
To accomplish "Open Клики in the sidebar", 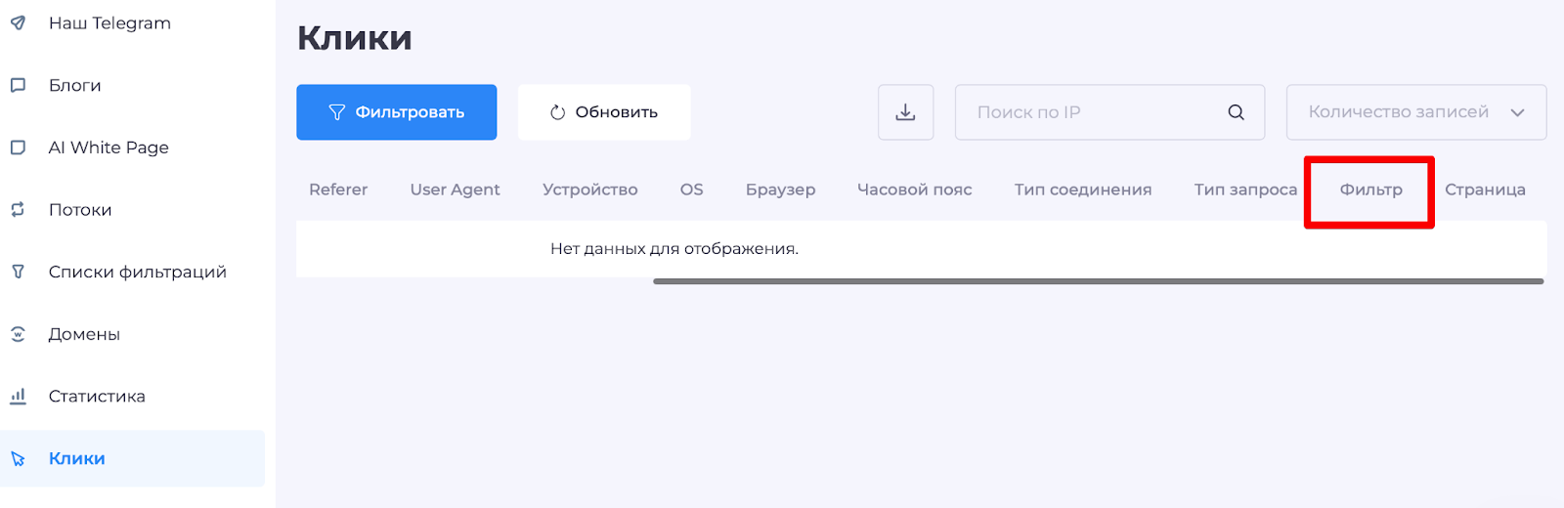I will coord(77,458).
